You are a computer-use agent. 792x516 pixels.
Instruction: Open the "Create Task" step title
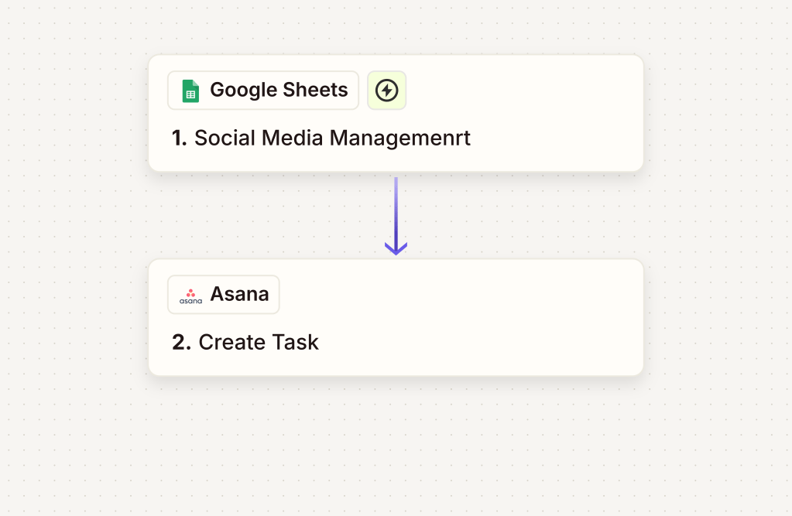pos(259,343)
